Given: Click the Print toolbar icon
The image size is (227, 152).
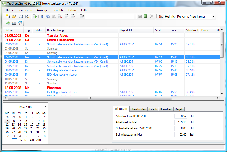Looking at the screenshot, I should coord(21,16).
